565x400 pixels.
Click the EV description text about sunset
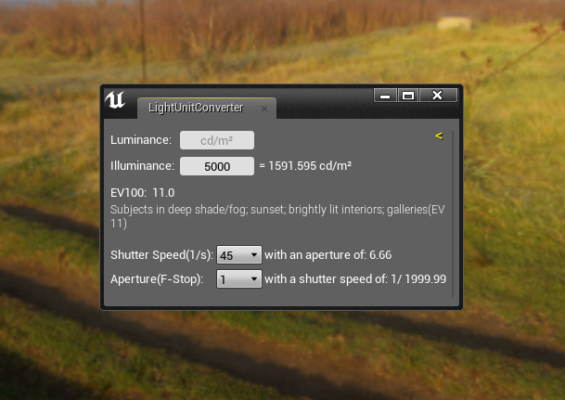point(277,216)
